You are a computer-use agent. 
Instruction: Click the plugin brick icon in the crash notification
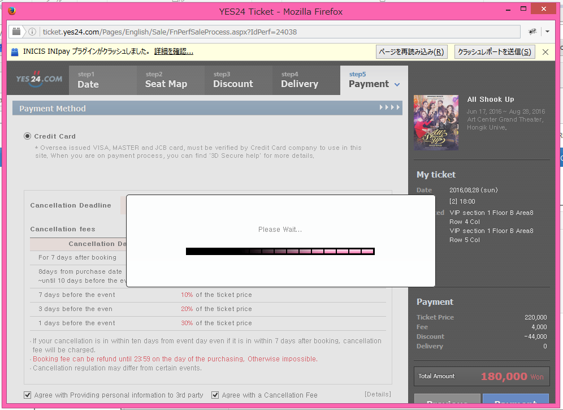[15, 51]
